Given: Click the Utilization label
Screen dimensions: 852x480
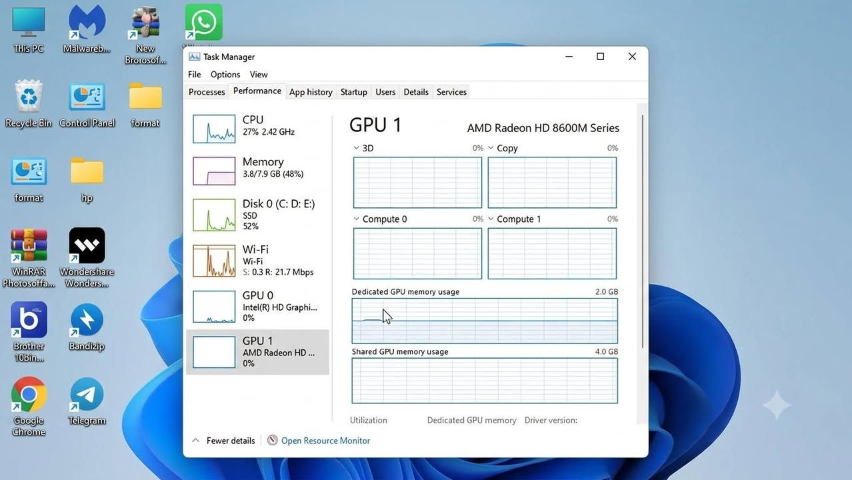Looking at the screenshot, I should pyautogui.click(x=369, y=420).
